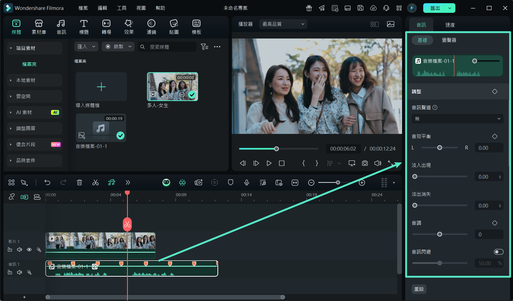Open the 檔案 menu
Viewport: 513px width, 301px height.
coord(83,8)
